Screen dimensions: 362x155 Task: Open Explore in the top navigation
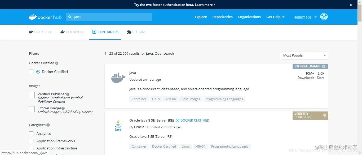point(201,17)
